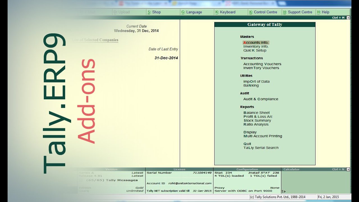Click the Proxy setting row
The width and height of the screenshot is (359, 202).
[247, 188]
